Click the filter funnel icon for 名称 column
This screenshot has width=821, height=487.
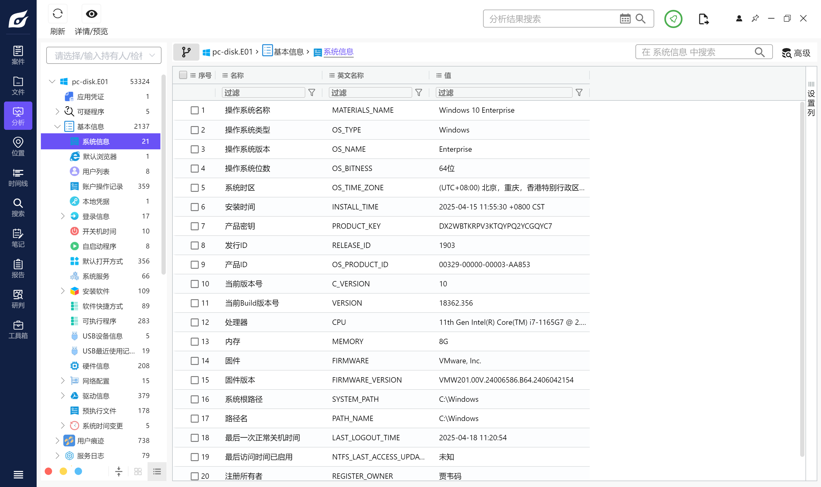point(312,92)
